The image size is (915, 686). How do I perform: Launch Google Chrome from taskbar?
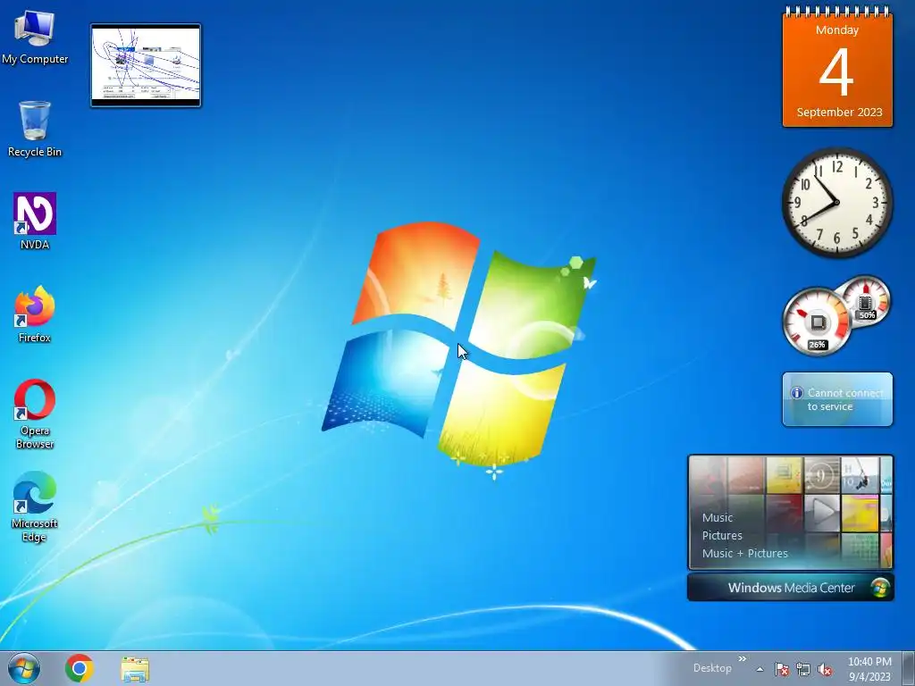tap(80, 668)
